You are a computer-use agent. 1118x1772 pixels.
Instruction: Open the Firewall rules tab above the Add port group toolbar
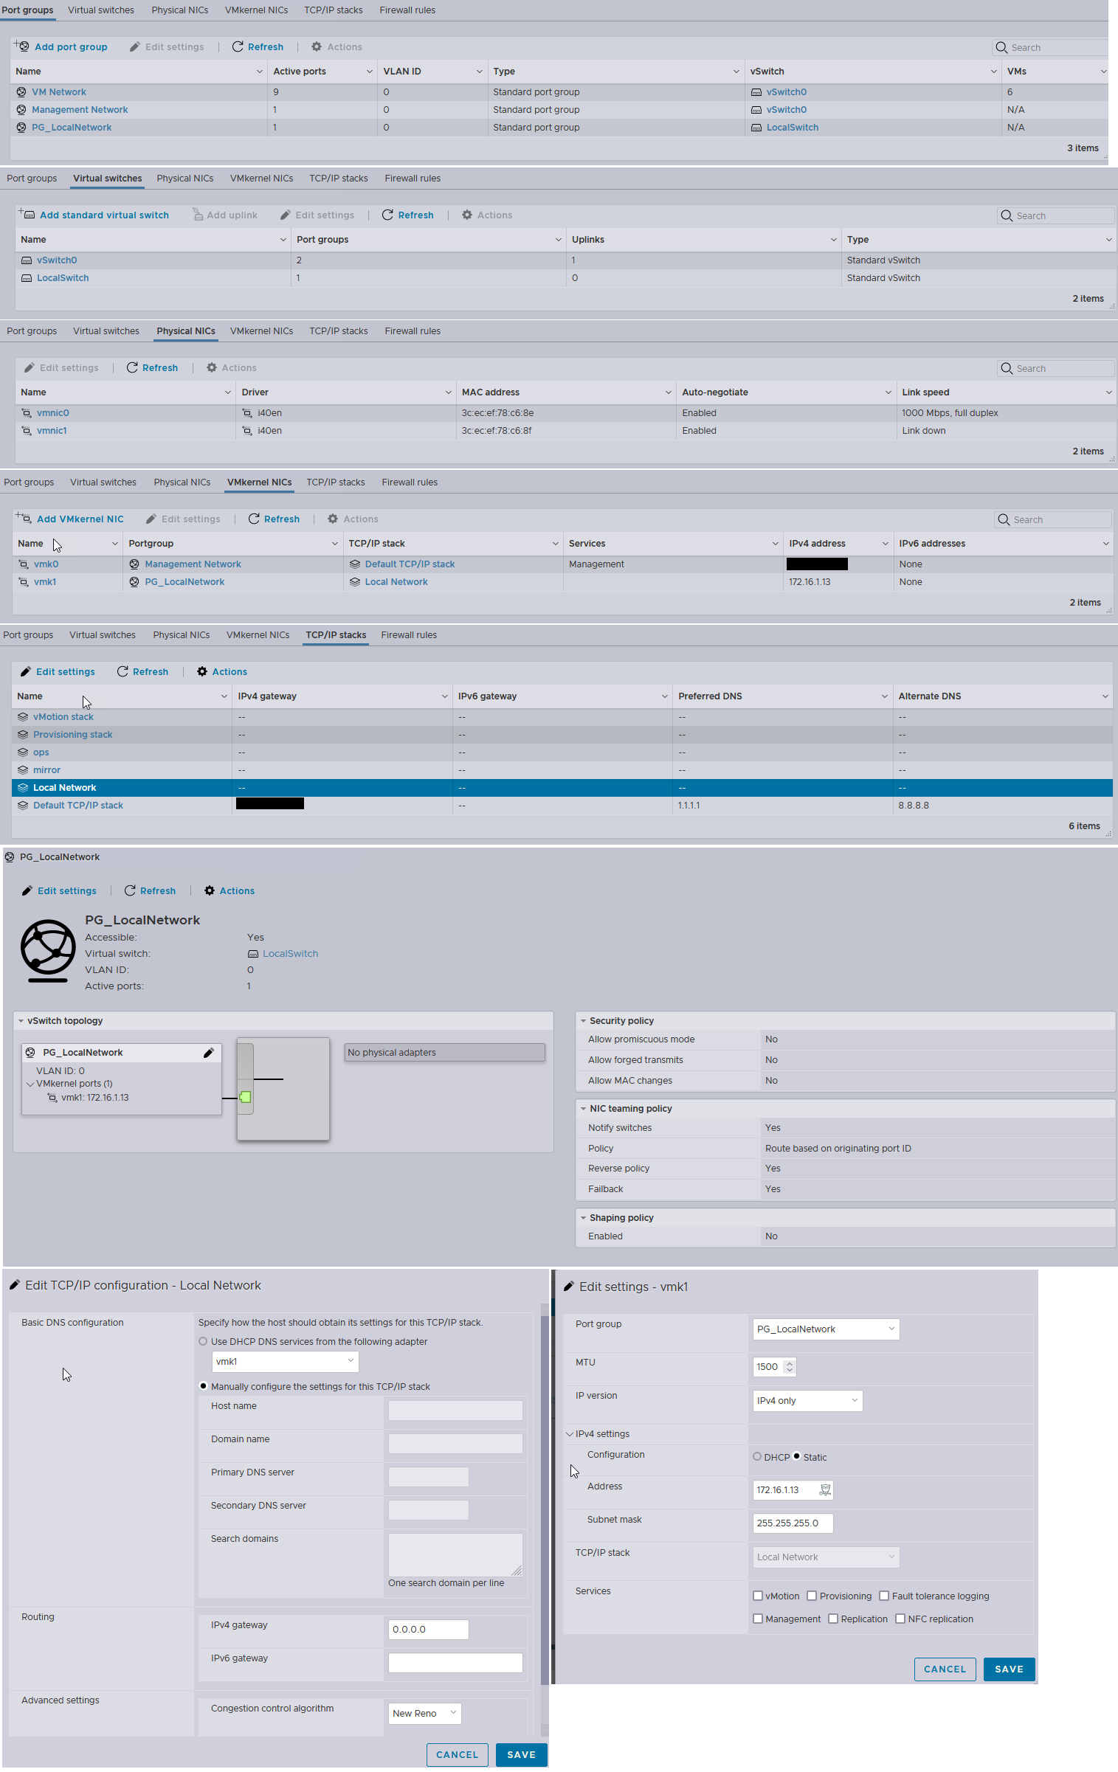tap(407, 10)
